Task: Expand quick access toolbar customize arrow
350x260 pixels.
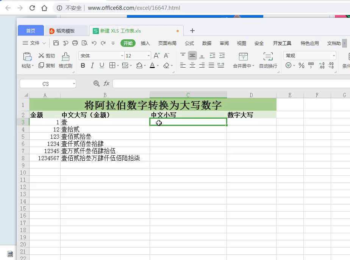Action: tap(113, 43)
